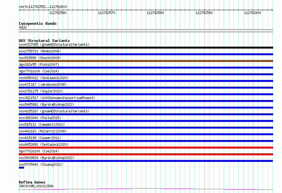Select esv2761275 (Vogler2010) variant
This screenshot has width=282, height=193.
pyautogui.click(x=41, y=91)
